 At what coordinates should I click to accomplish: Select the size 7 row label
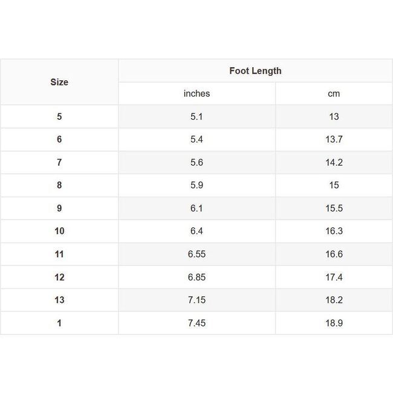coord(59,163)
